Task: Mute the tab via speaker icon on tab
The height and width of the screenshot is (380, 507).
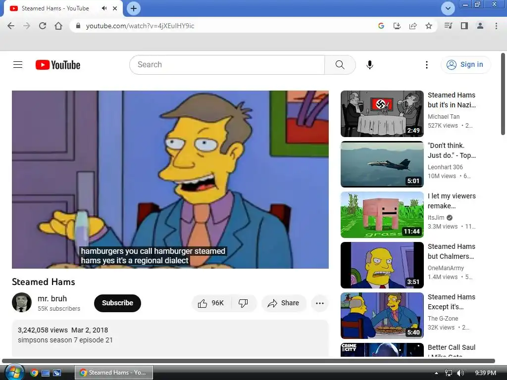Action: coord(104,8)
